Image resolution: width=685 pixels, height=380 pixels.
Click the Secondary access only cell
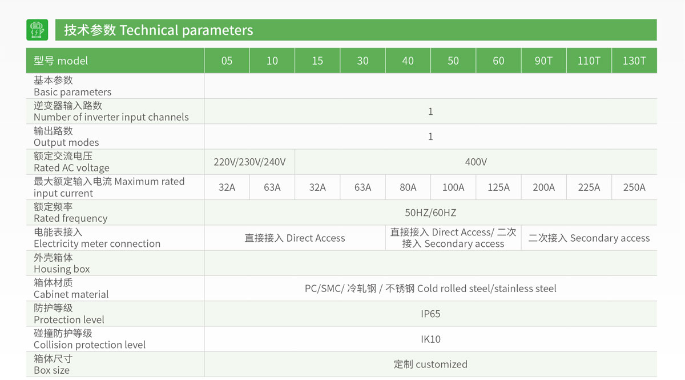point(589,238)
